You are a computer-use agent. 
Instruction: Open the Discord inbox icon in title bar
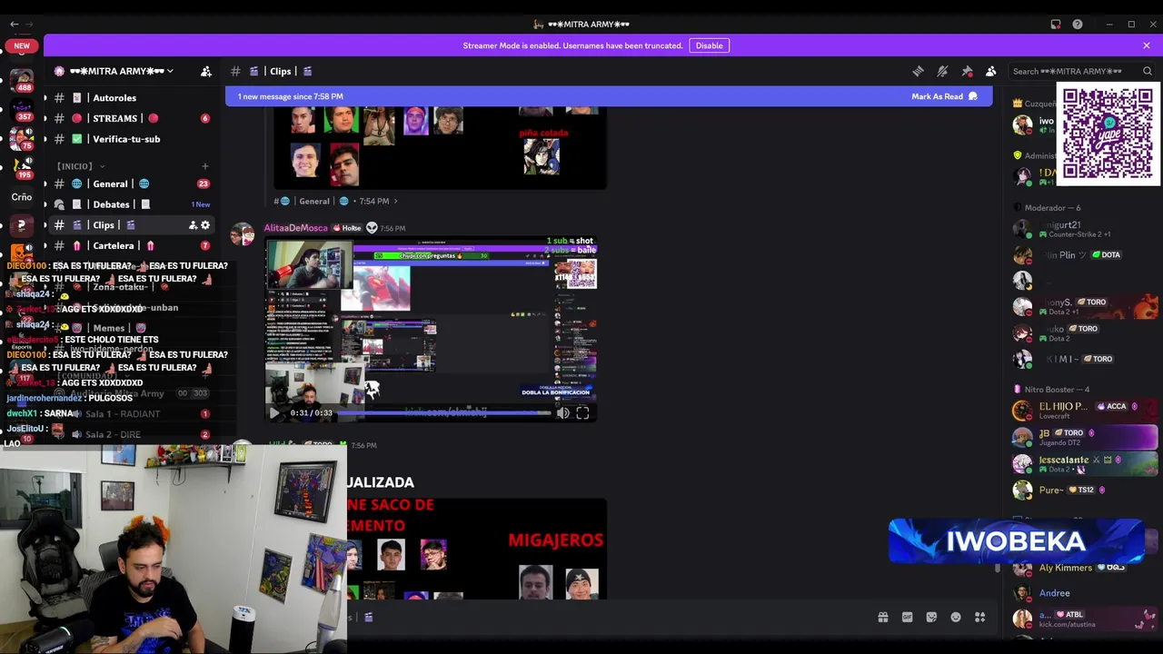click(x=1056, y=25)
